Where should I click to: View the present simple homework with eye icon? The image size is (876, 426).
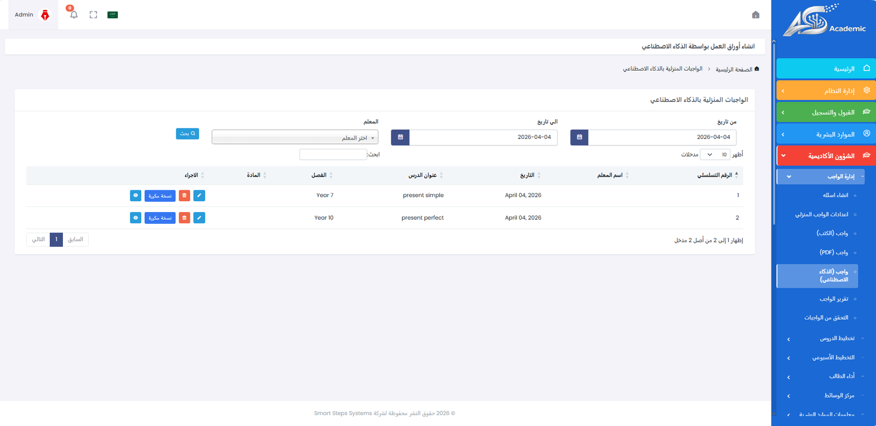point(136,195)
